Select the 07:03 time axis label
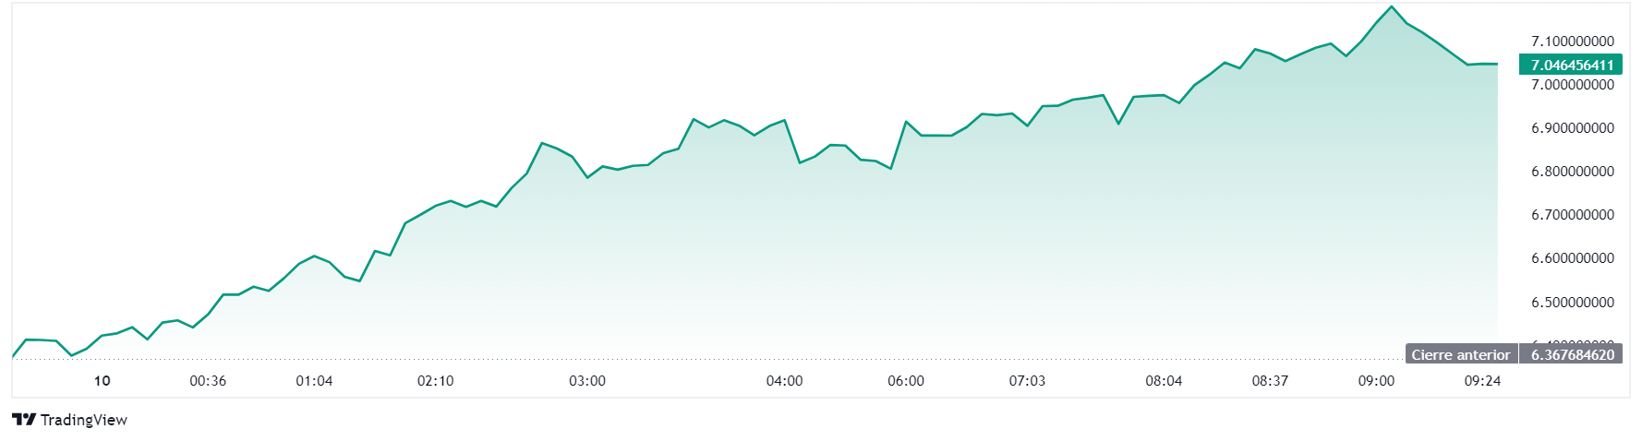This screenshot has height=441, width=1642. [1027, 381]
